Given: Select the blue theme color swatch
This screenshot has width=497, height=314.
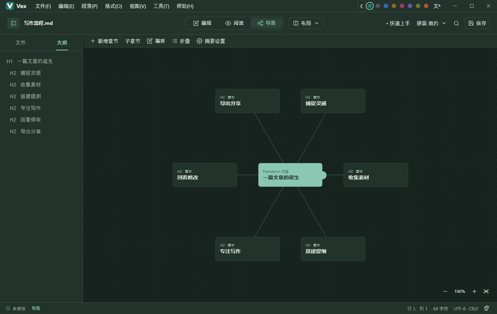Looking at the screenshot, I should coord(386,6).
